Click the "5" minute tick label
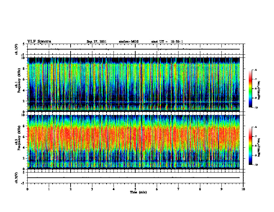This screenshot has width=274, height=212. [135, 189]
